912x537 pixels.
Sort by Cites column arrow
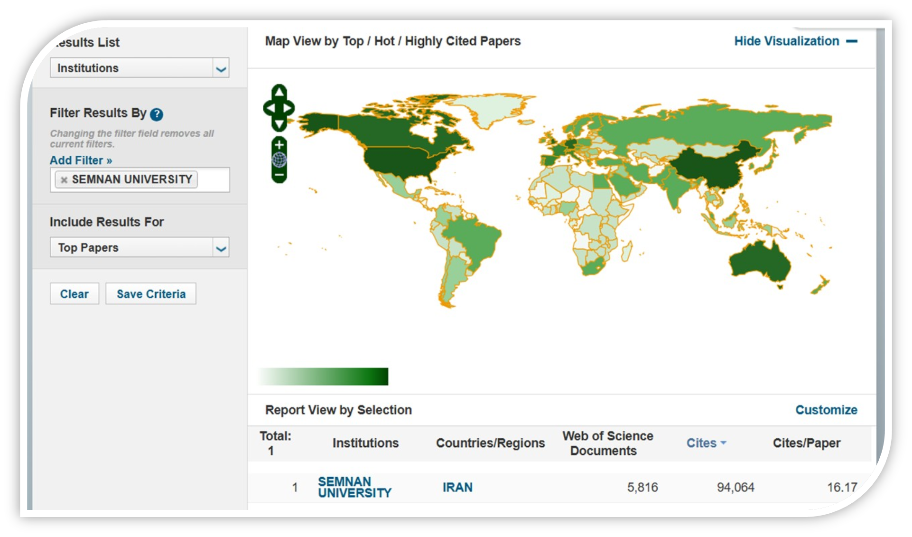723,443
